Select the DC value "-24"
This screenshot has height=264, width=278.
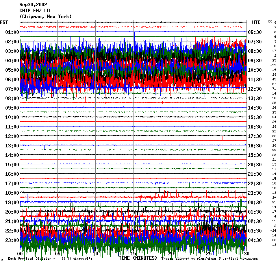(x=273, y=231)
